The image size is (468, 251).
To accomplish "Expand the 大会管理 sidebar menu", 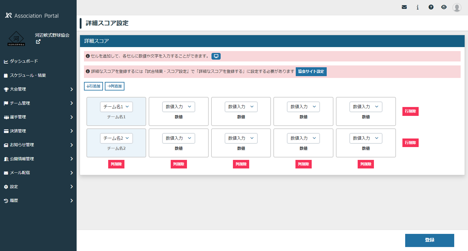I will pos(38,89).
